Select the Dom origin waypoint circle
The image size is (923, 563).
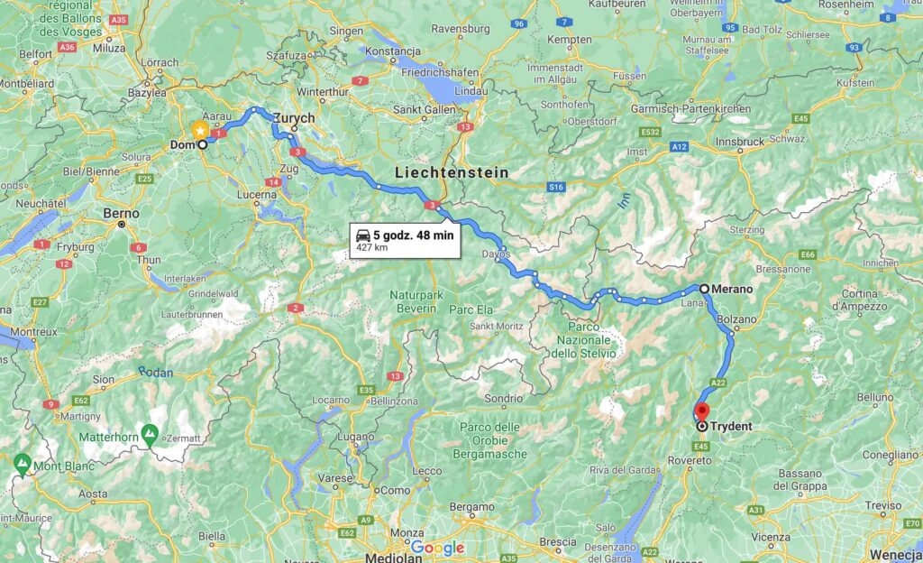[203, 144]
